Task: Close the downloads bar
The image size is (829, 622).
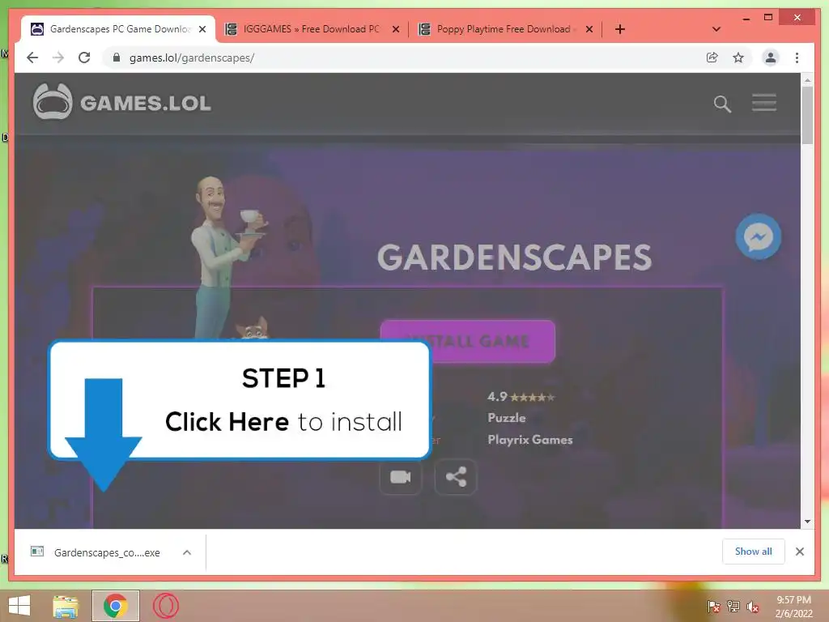Action: [x=799, y=552]
